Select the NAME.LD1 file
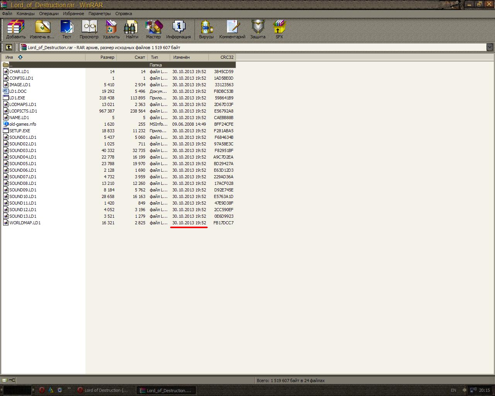Image resolution: width=495 pixels, height=396 pixels. click(118, 118)
